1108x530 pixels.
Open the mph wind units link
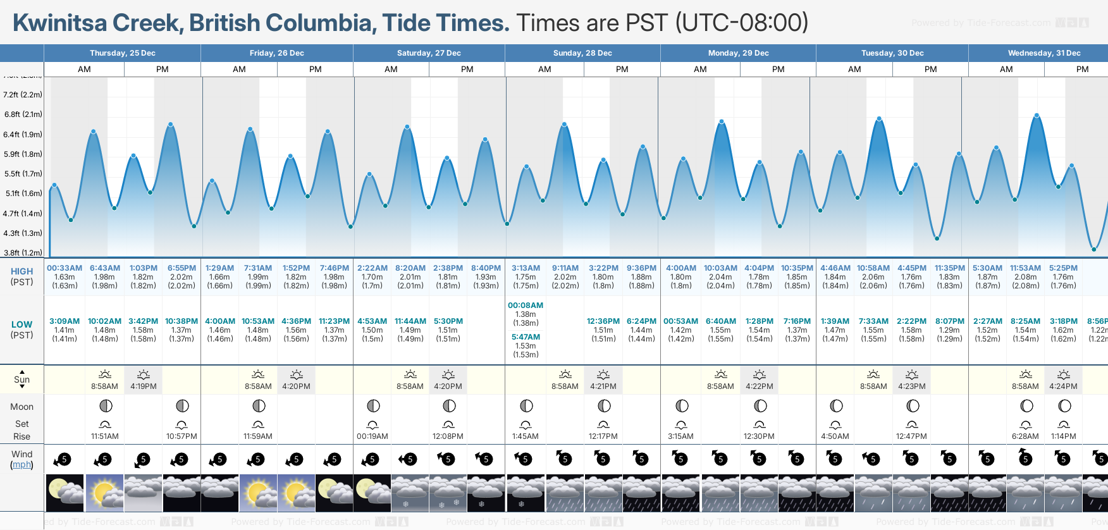22,465
